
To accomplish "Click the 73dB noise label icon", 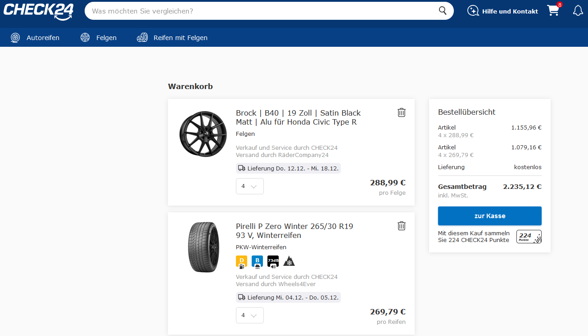I will (273, 262).
